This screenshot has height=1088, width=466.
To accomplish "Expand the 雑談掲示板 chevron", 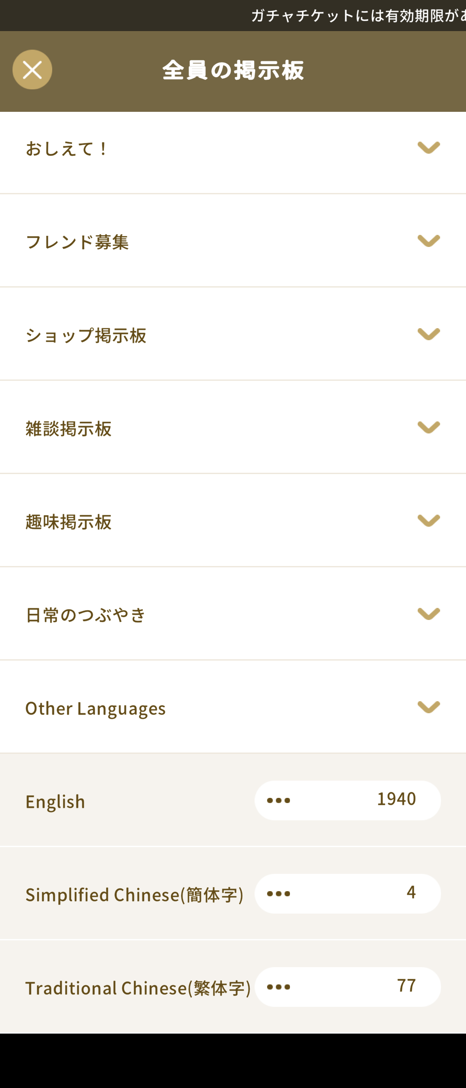I will pos(429,427).
